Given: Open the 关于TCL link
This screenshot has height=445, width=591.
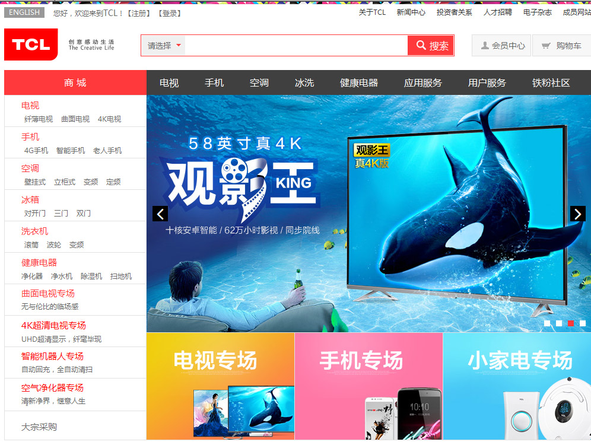Looking at the screenshot, I should tap(372, 12).
